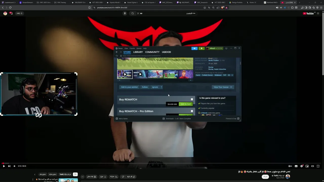Download the YouTube video
The width and height of the screenshot is (324, 182).
(x=103, y=177)
